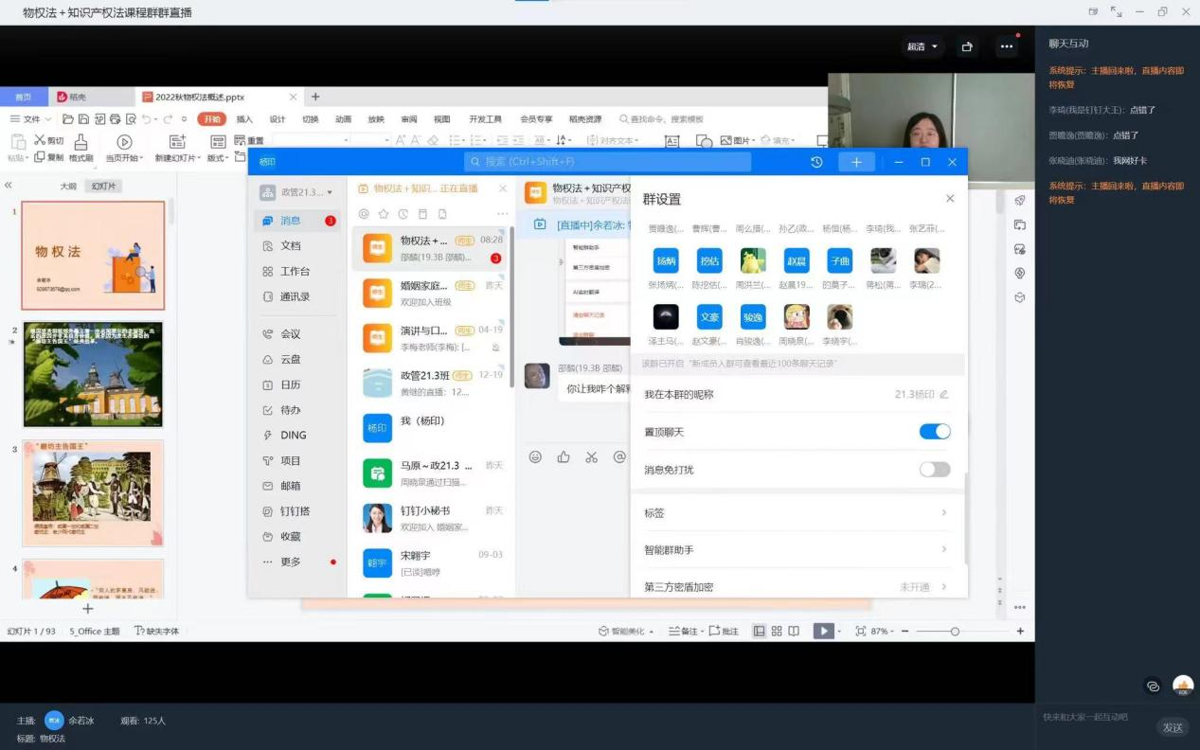Click the @ mentions filter above chat list

(x=364, y=214)
